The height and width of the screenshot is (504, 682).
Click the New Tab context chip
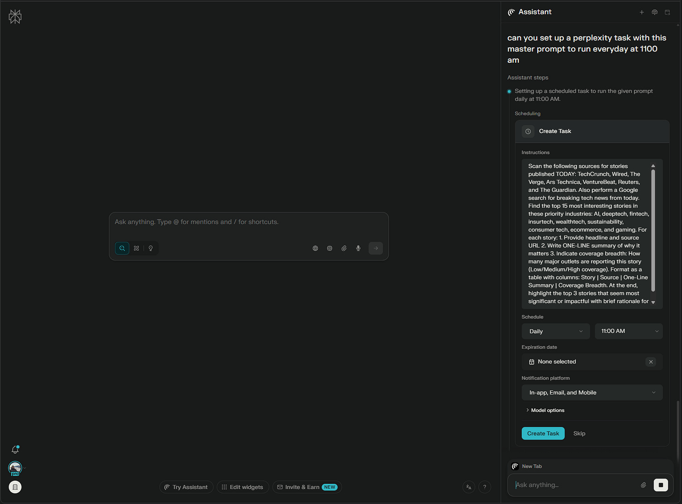pyautogui.click(x=527, y=466)
